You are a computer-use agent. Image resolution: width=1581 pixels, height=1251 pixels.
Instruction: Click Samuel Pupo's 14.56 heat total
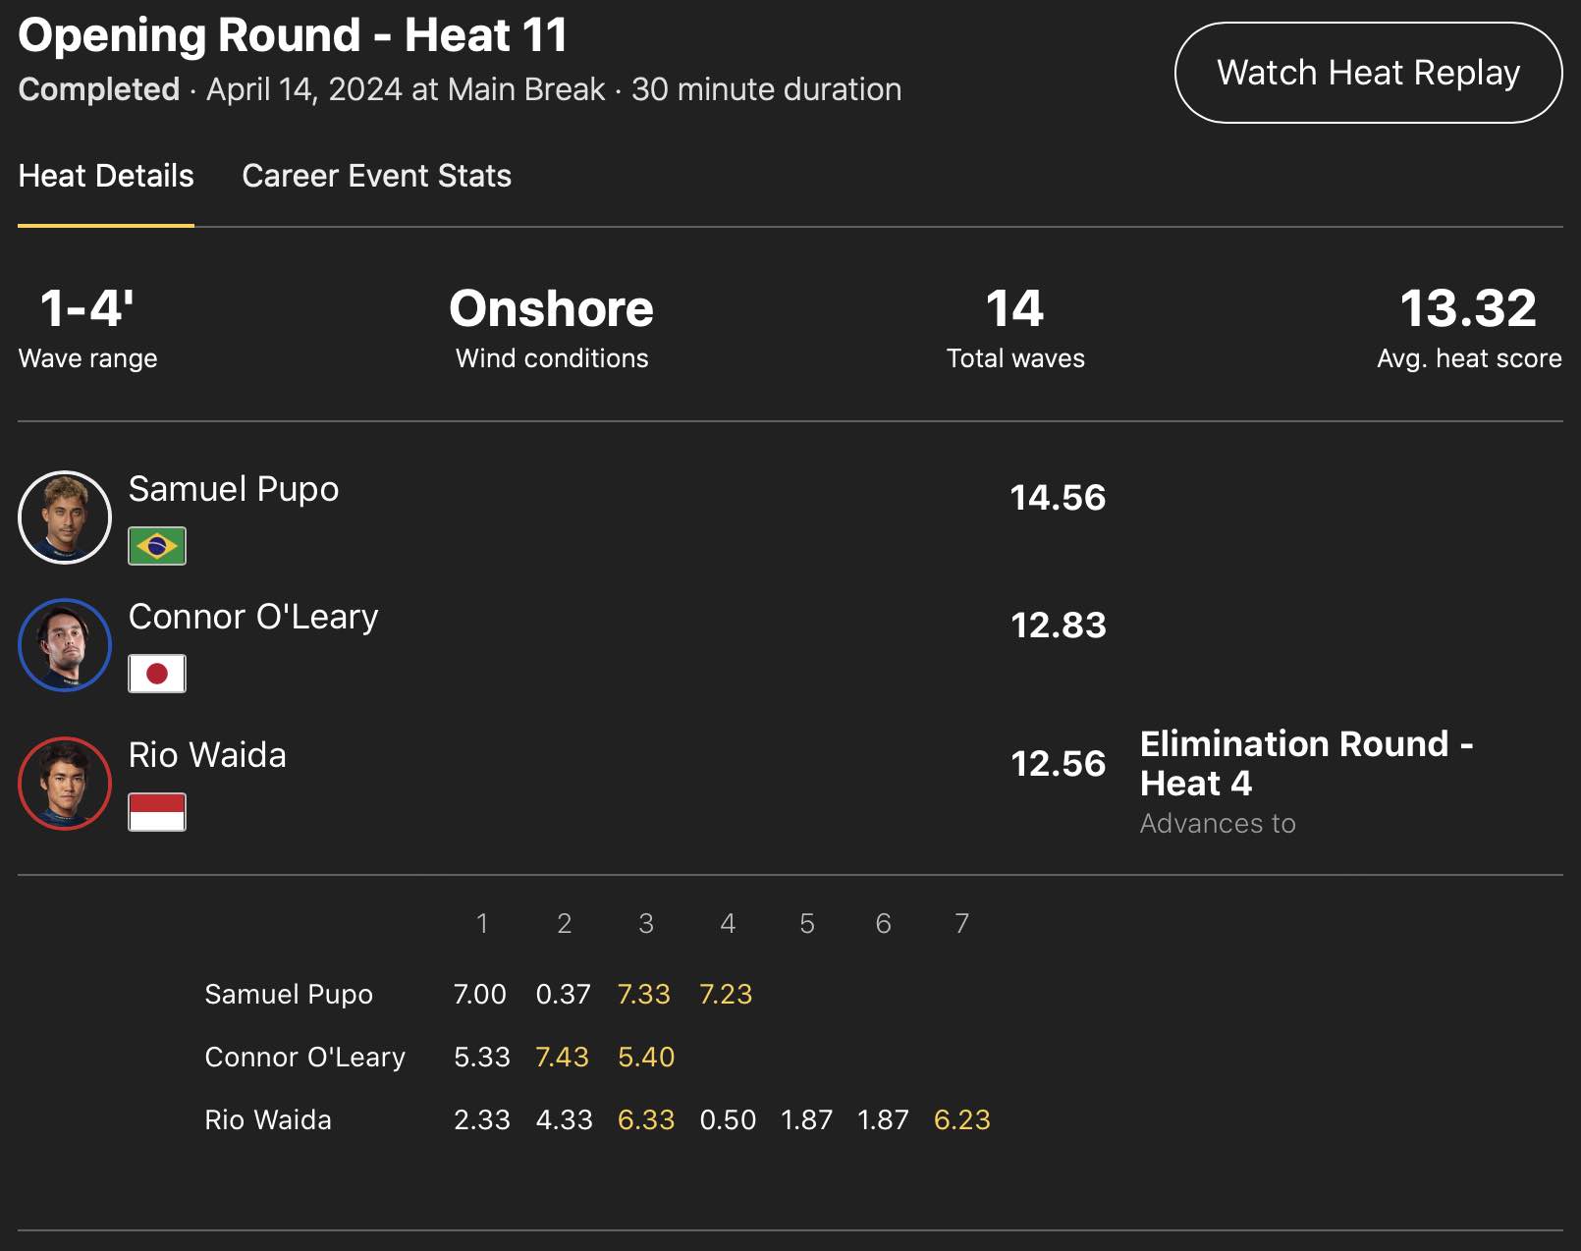point(1058,498)
